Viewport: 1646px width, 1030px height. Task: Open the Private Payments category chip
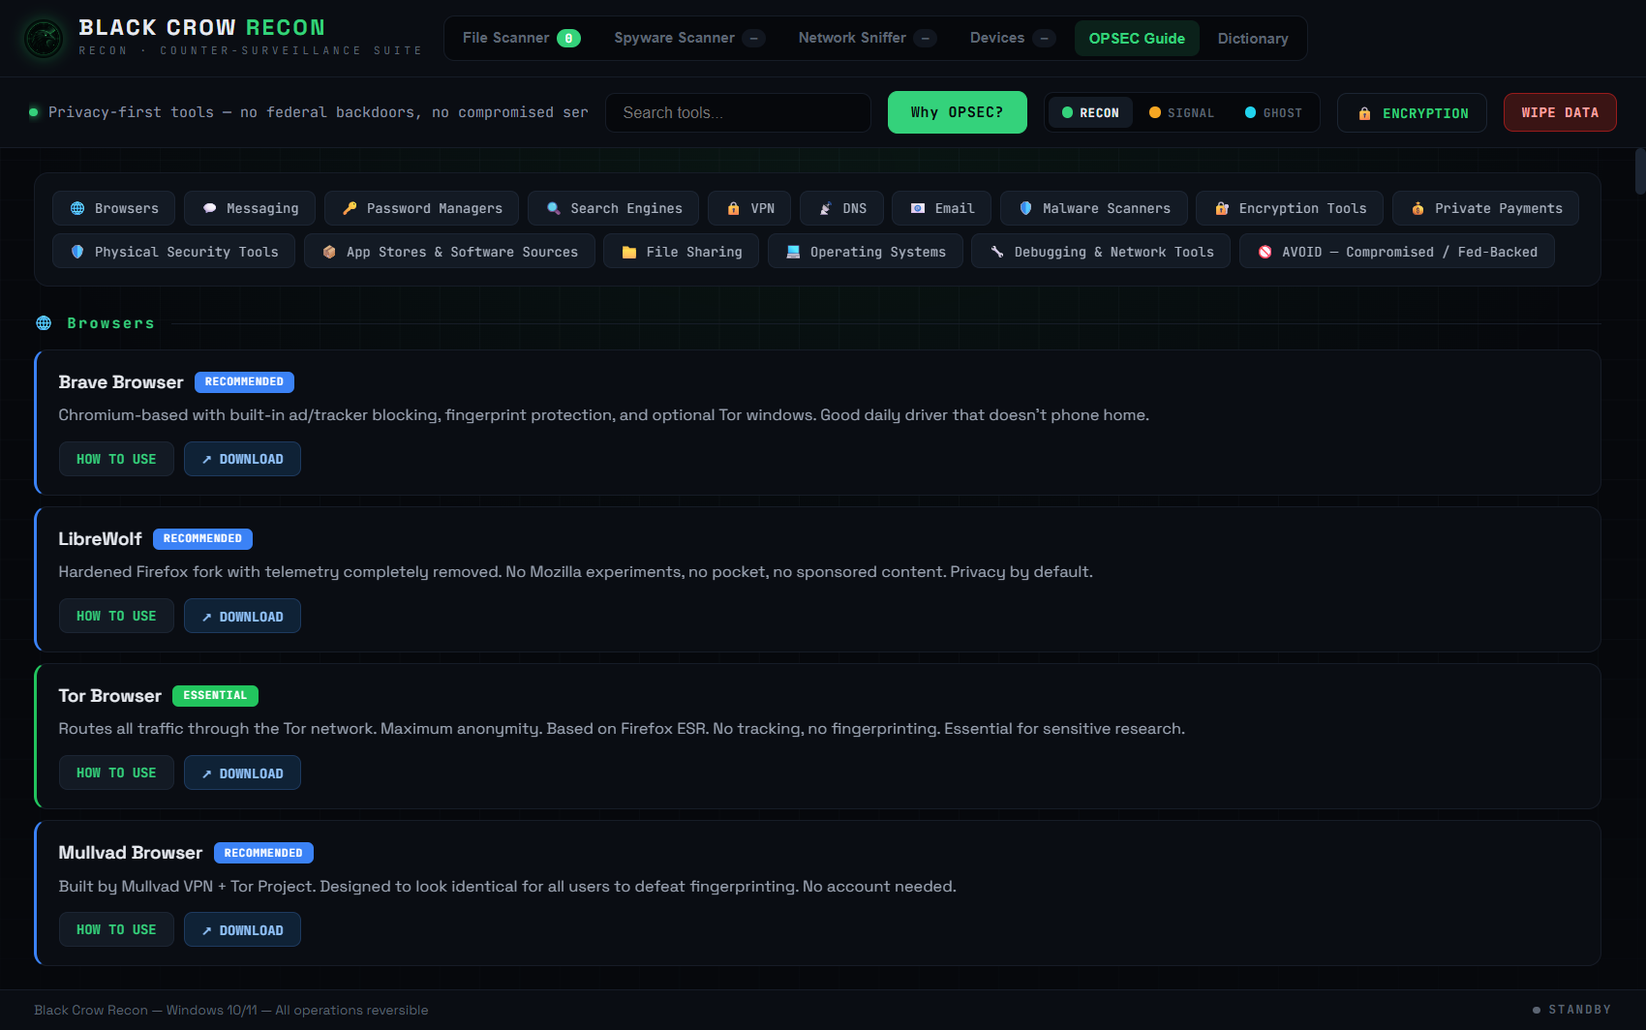(1485, 208)
